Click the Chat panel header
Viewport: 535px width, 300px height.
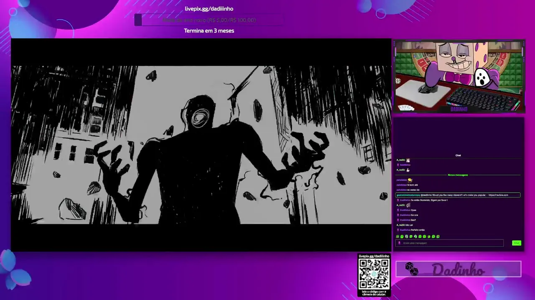pyautogui.click(x=458, y=155)
